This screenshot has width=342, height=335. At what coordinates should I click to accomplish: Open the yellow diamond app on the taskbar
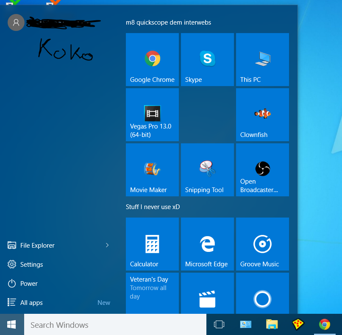tap(298, 324)
